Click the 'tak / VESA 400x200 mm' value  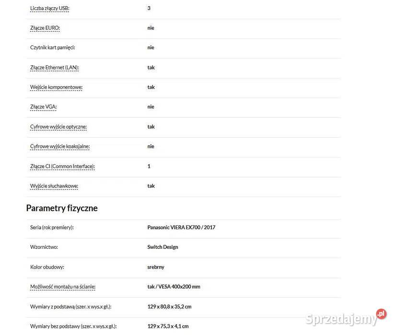point(174,287)
